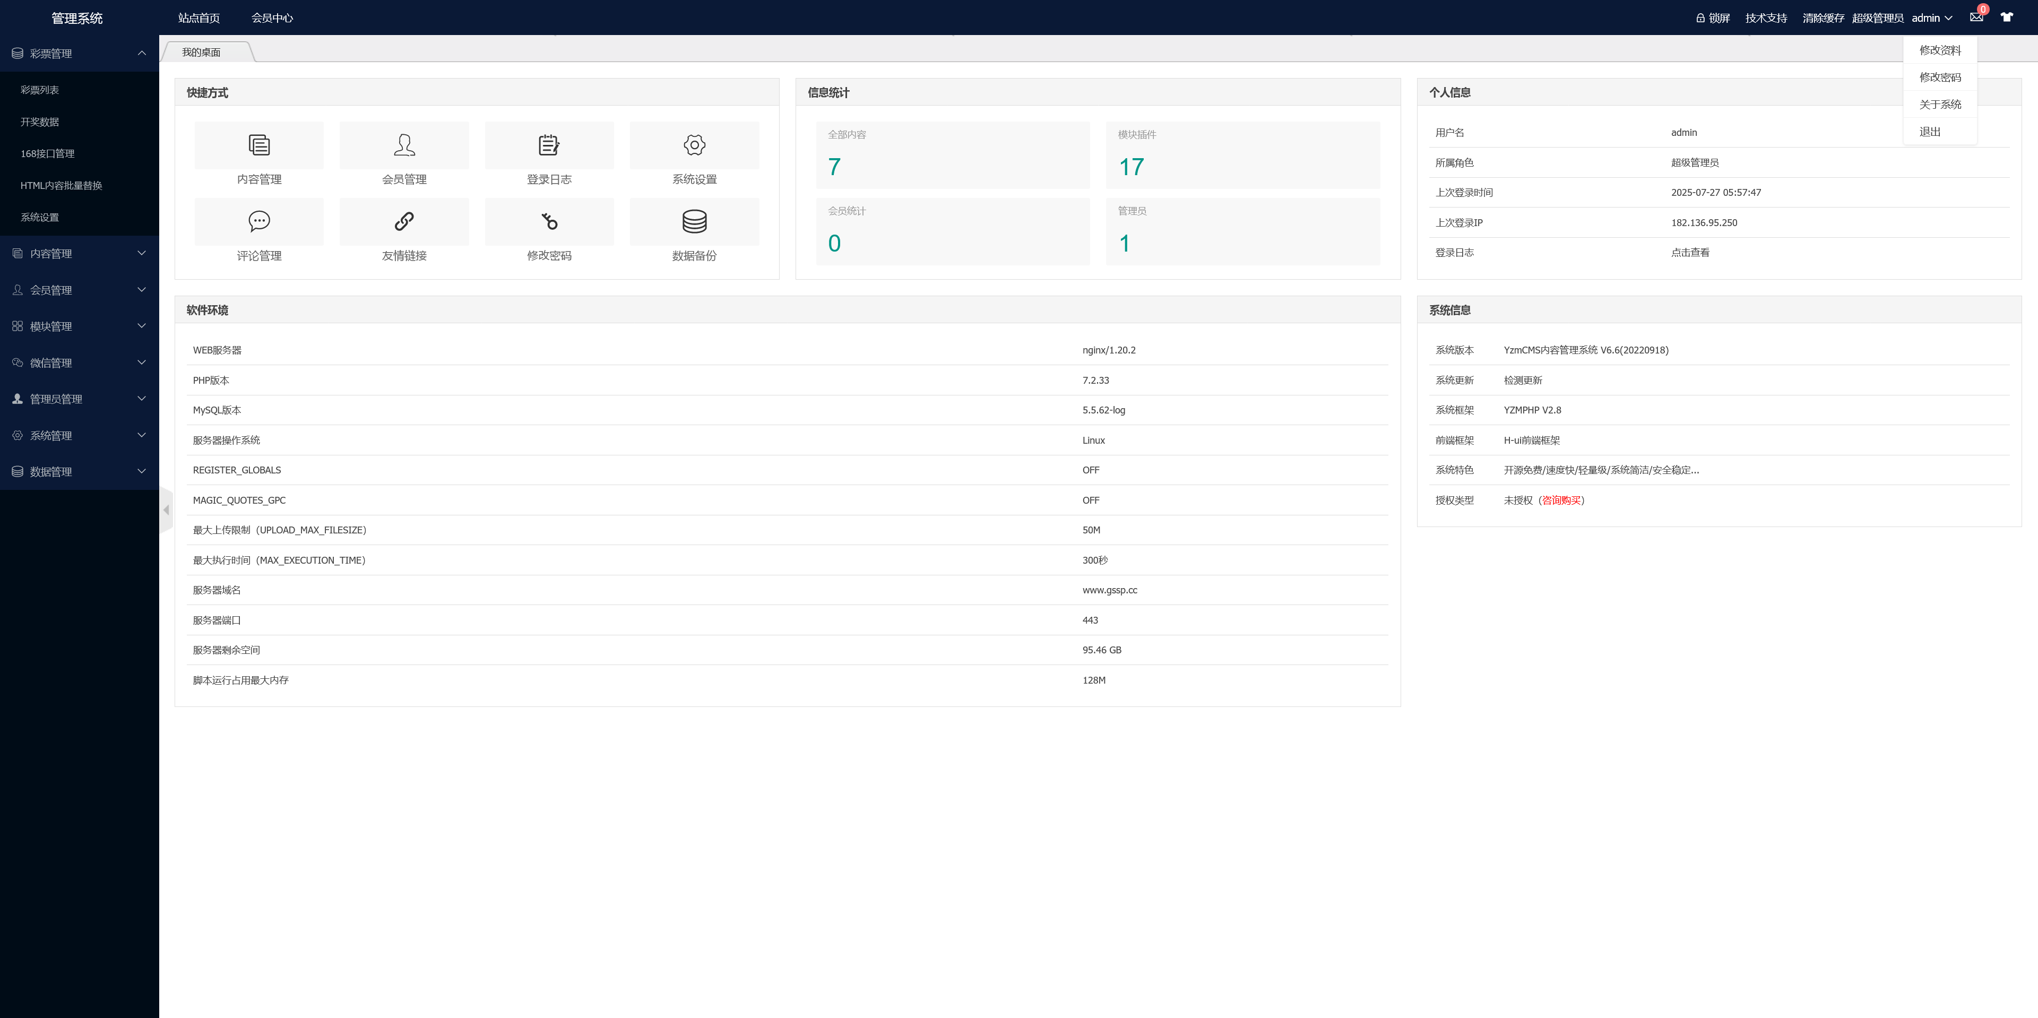Viewport: 2038px width, 1018px height.
Task: Open the 登录日志 notepad shortcut icon
Action: [548, 145]
